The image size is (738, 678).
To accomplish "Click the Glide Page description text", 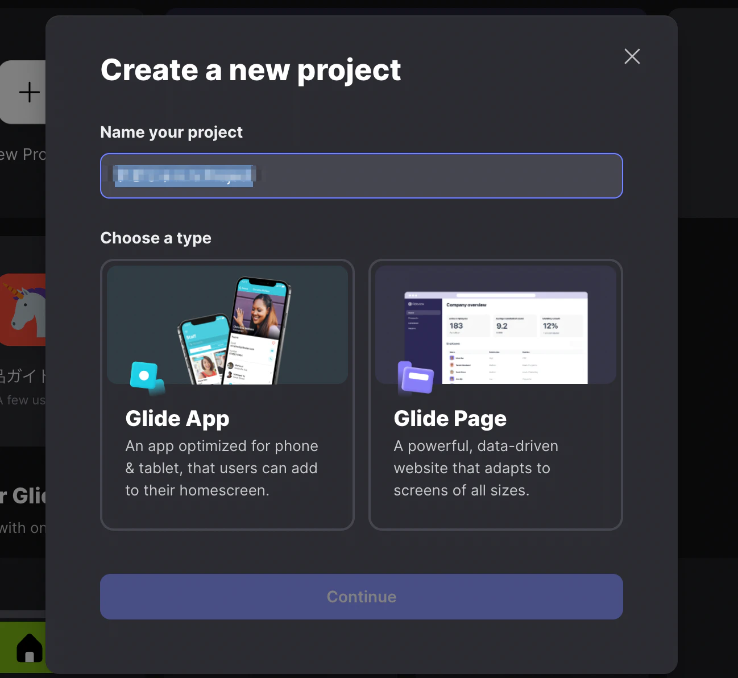I will click(476, 468).
